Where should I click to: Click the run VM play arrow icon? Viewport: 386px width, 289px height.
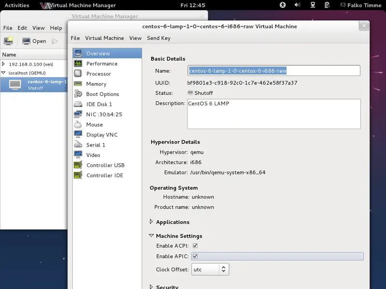tap(55, 41)
